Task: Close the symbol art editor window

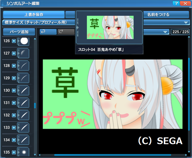Action: 185,3
